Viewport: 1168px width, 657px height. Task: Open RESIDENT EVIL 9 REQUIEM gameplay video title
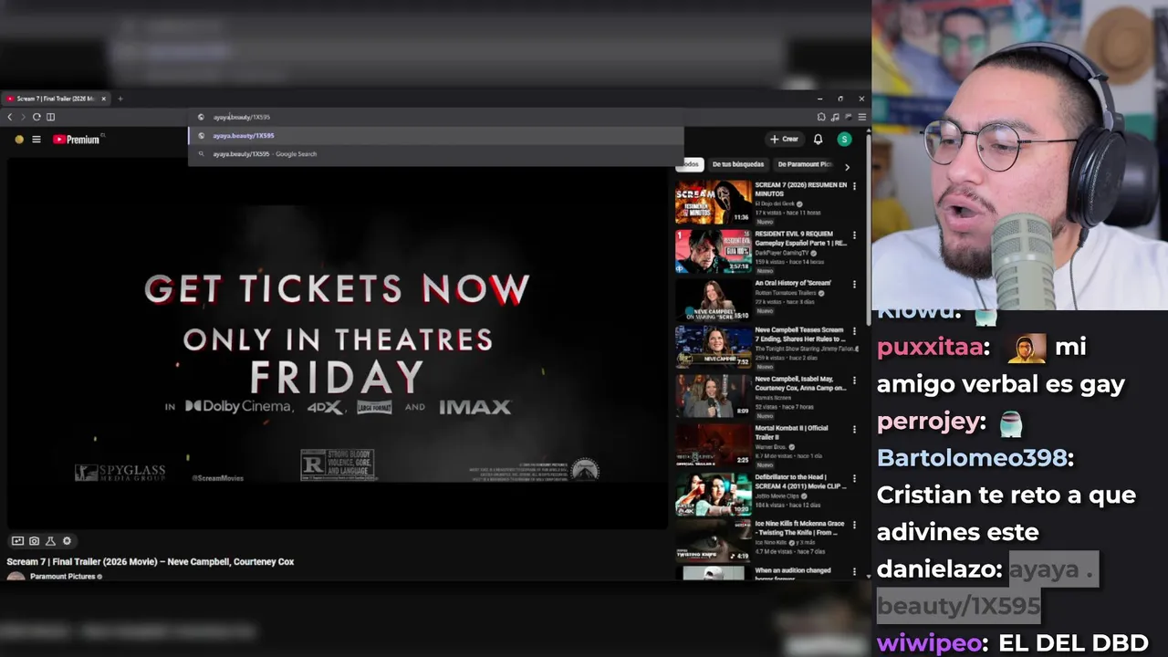pyautogui.click(x=801, y=238)
